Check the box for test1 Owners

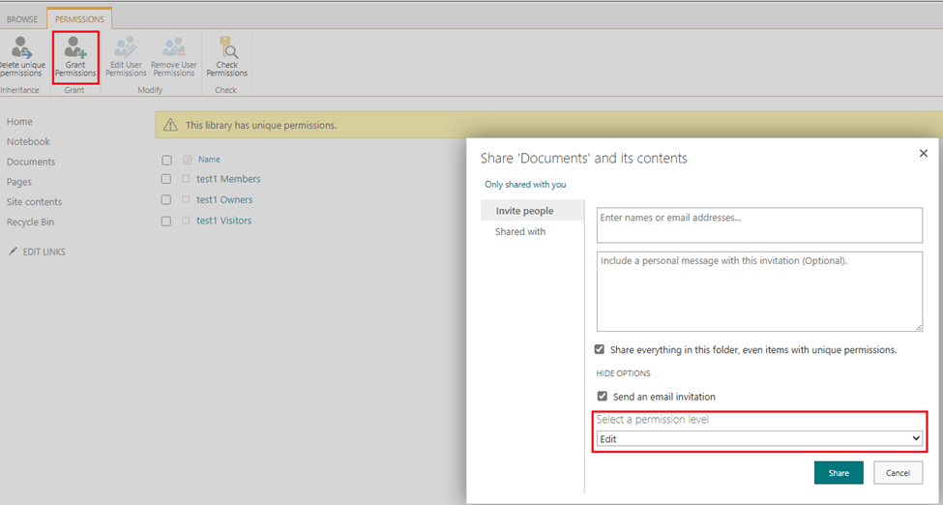[166, 200]
